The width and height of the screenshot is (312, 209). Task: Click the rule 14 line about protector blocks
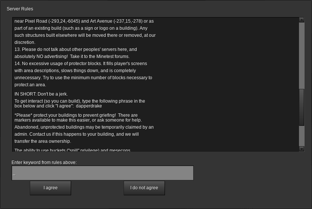pyautogui.click(x=81, y=64)
